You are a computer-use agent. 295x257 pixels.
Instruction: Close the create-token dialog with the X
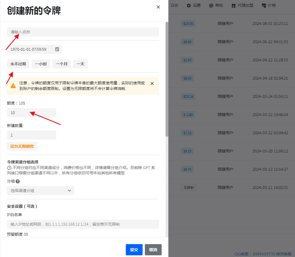(x=158, y=7)
